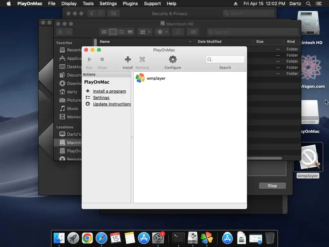Click the list icon beside Settings link
Image resolution: width=329 pixels, height=247 pixels.
(88, 97)
